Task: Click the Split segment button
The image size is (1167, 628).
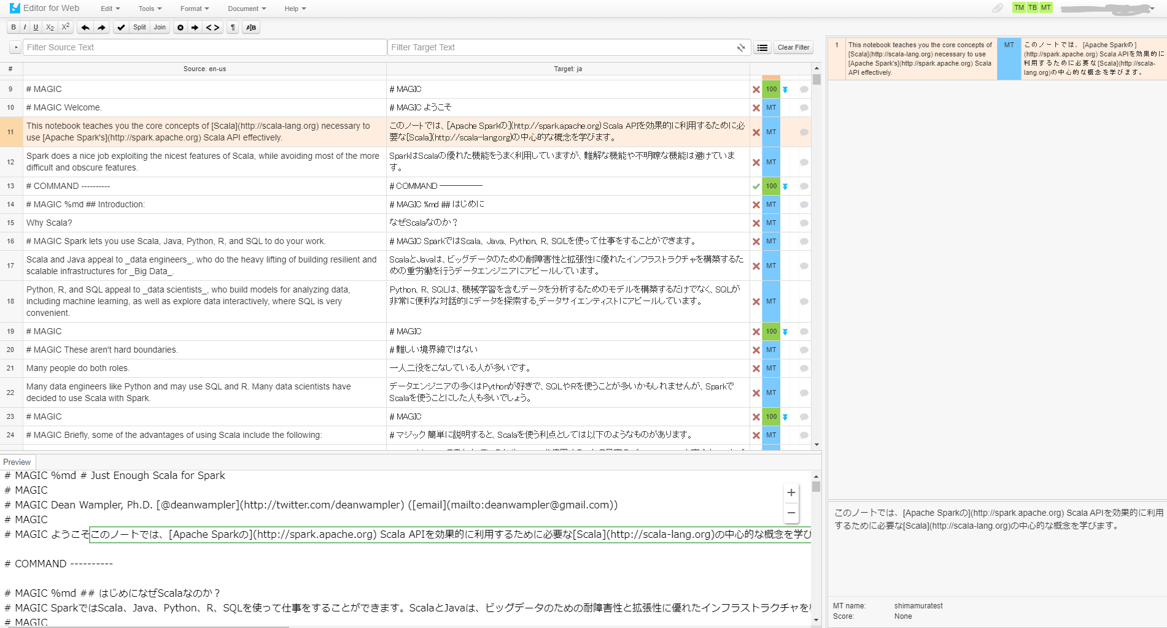Action: 140,28
